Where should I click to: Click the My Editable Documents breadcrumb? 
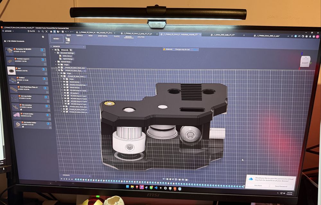coord(16,41)
